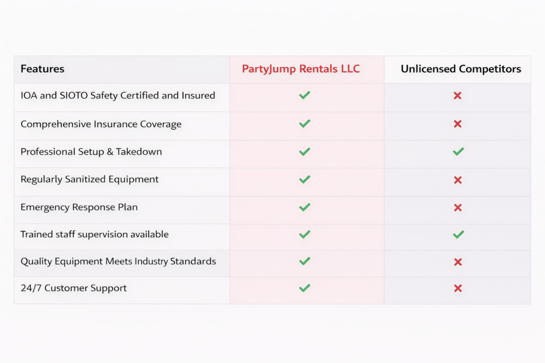The width and height of the screenshot is (545, 363).
Task: Click competitors' green check for Trained staff supervision
Action: coord(458,234)
